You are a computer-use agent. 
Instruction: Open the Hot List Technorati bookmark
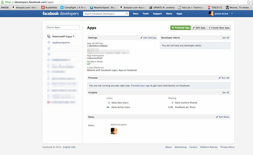191,8
